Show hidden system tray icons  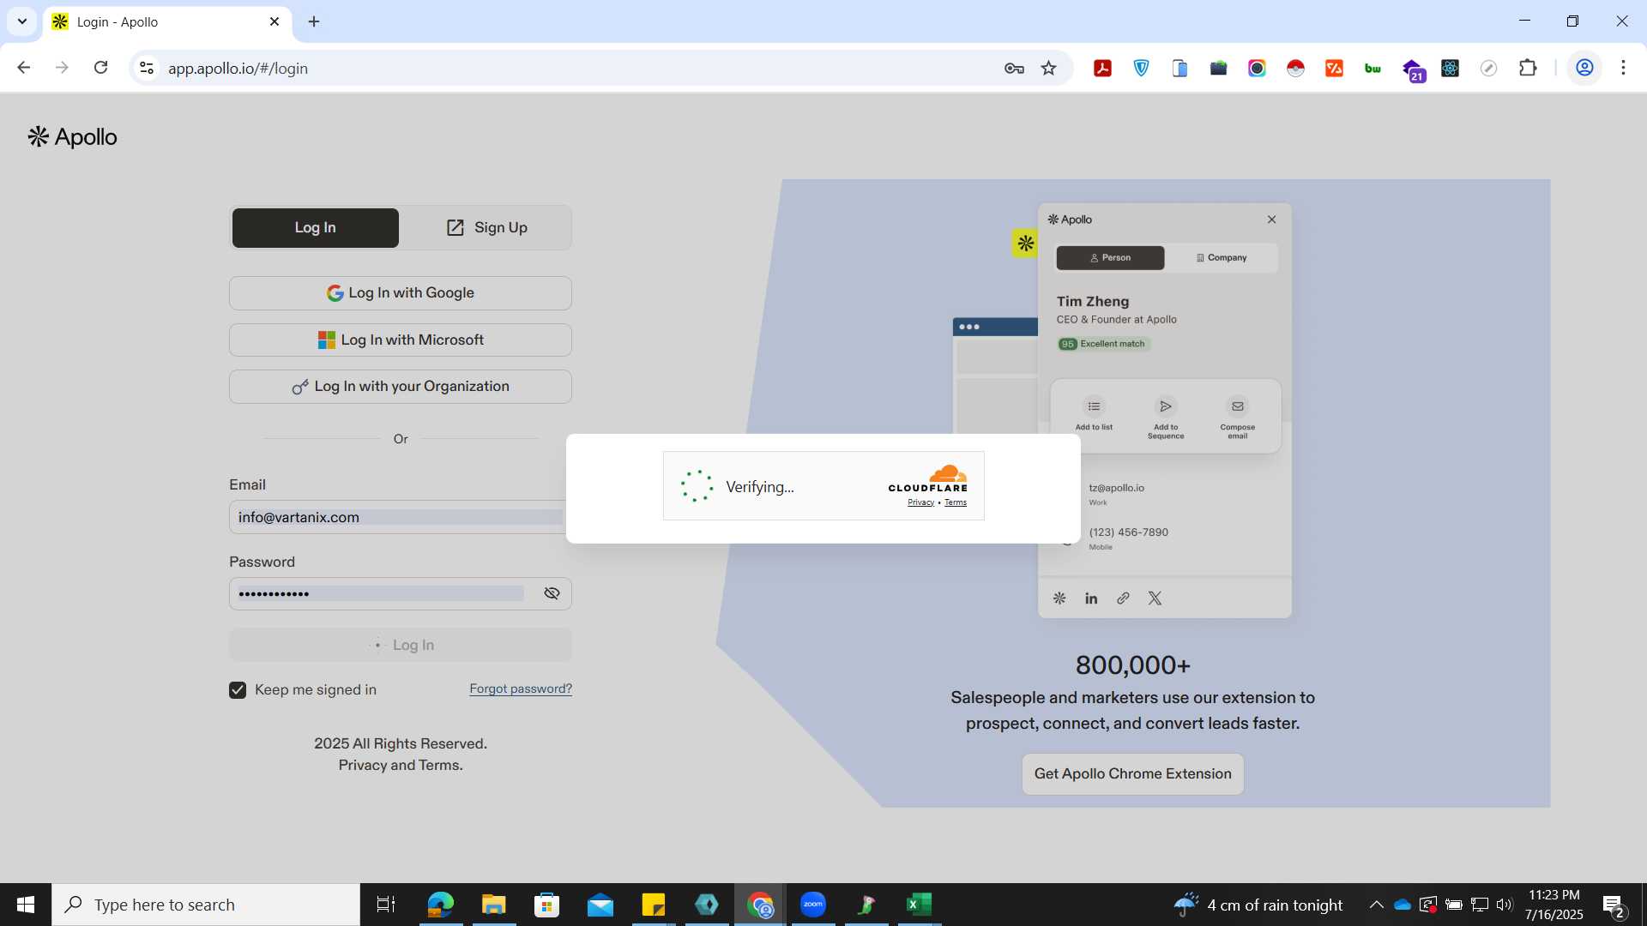[1376, 905]
